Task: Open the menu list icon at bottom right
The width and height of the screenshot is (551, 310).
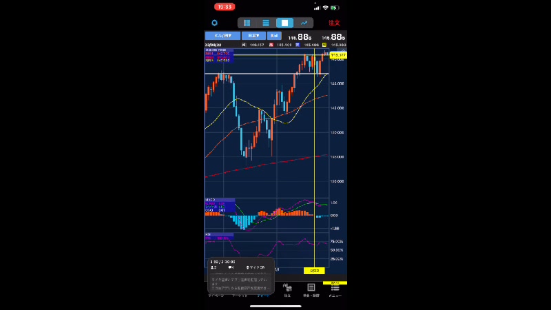Action: coord(335,289)
